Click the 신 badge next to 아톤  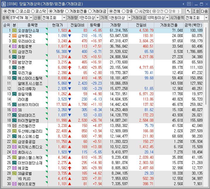[x=14, y=67]
